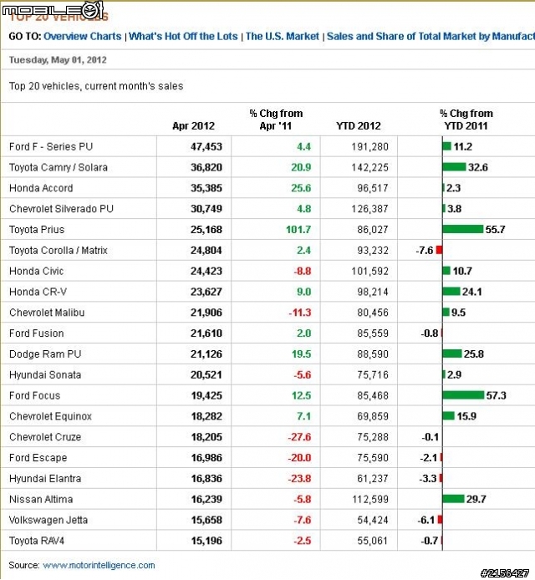Click the Top 20 vehicles subtitle text

96,86
